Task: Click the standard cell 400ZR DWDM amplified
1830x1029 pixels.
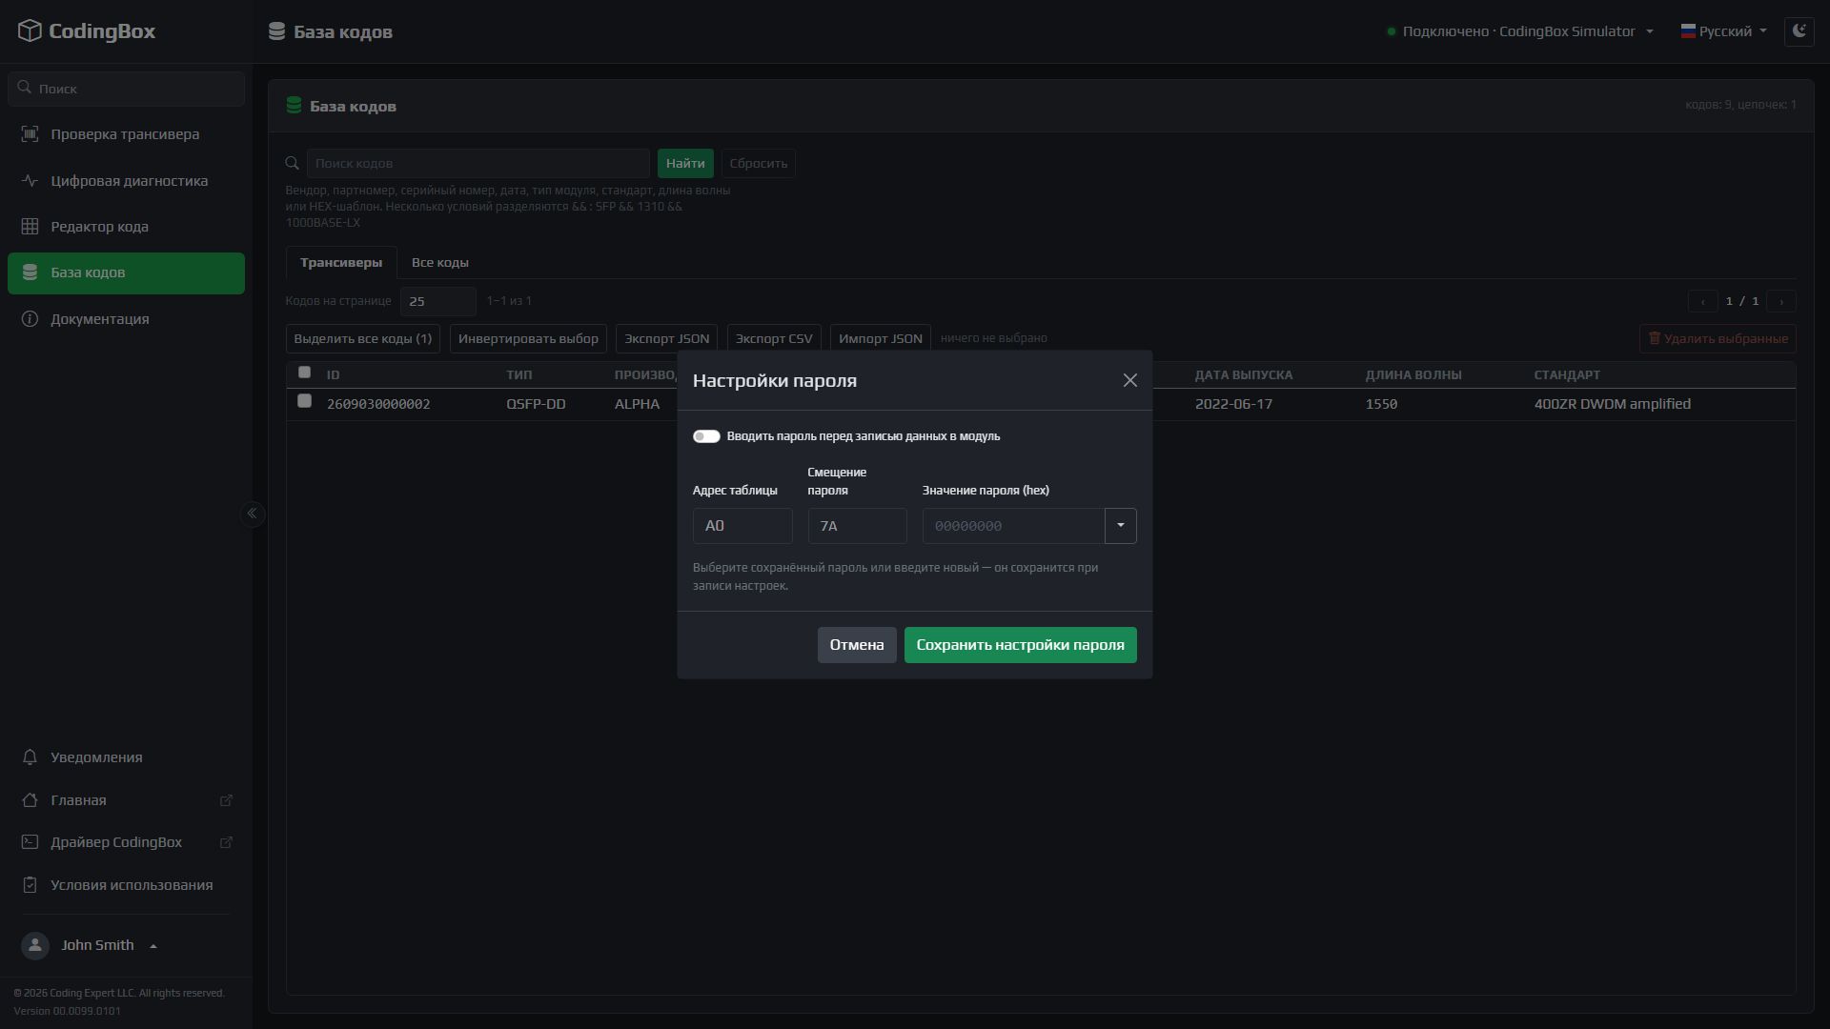Action: pos(1613,404)
